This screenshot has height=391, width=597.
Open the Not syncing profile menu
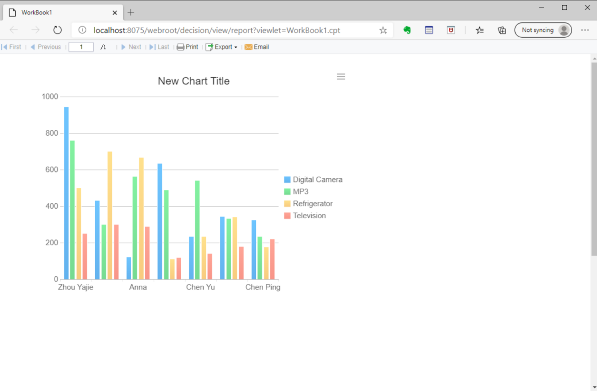click(543, 30)
